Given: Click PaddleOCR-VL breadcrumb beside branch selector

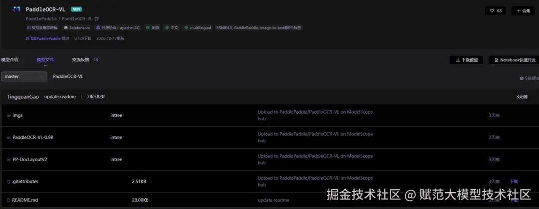Looking at the screenshot, I should [x=68, y=76].
